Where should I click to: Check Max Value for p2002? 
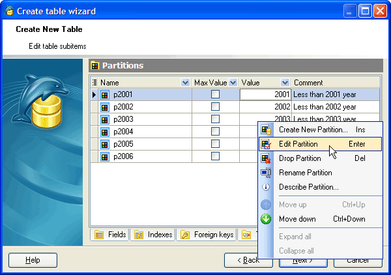click(x=215, y=107)
